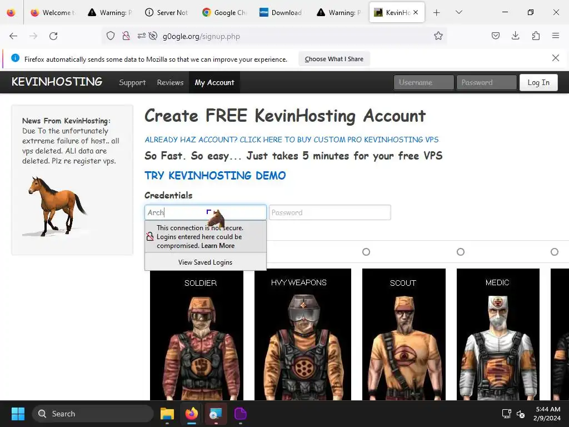This screenshot has width=569, height=427.
Task: Click the horse image in the news sidebar
Action: (56, 206)
